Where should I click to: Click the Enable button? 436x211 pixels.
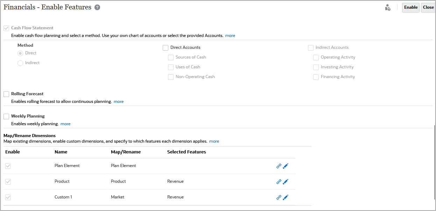click(410, 7)
